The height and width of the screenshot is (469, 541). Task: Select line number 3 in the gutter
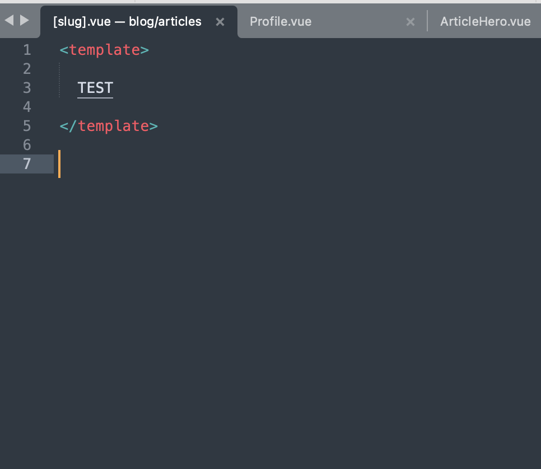[x=27, y=88]
